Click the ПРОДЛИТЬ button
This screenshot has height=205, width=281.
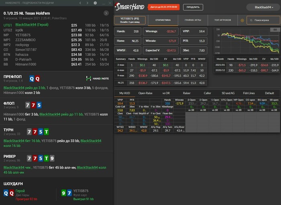193,7
